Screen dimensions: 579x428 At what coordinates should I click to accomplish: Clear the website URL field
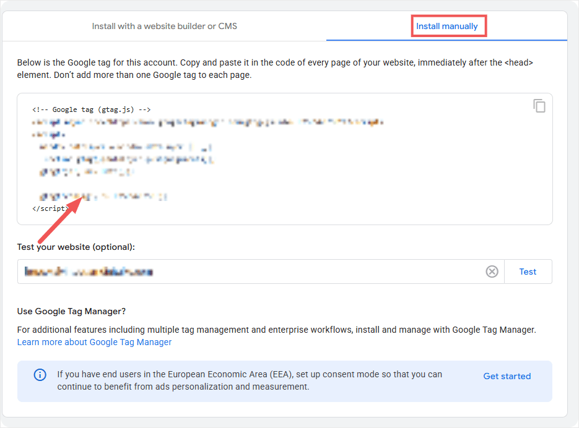point(492,272)
